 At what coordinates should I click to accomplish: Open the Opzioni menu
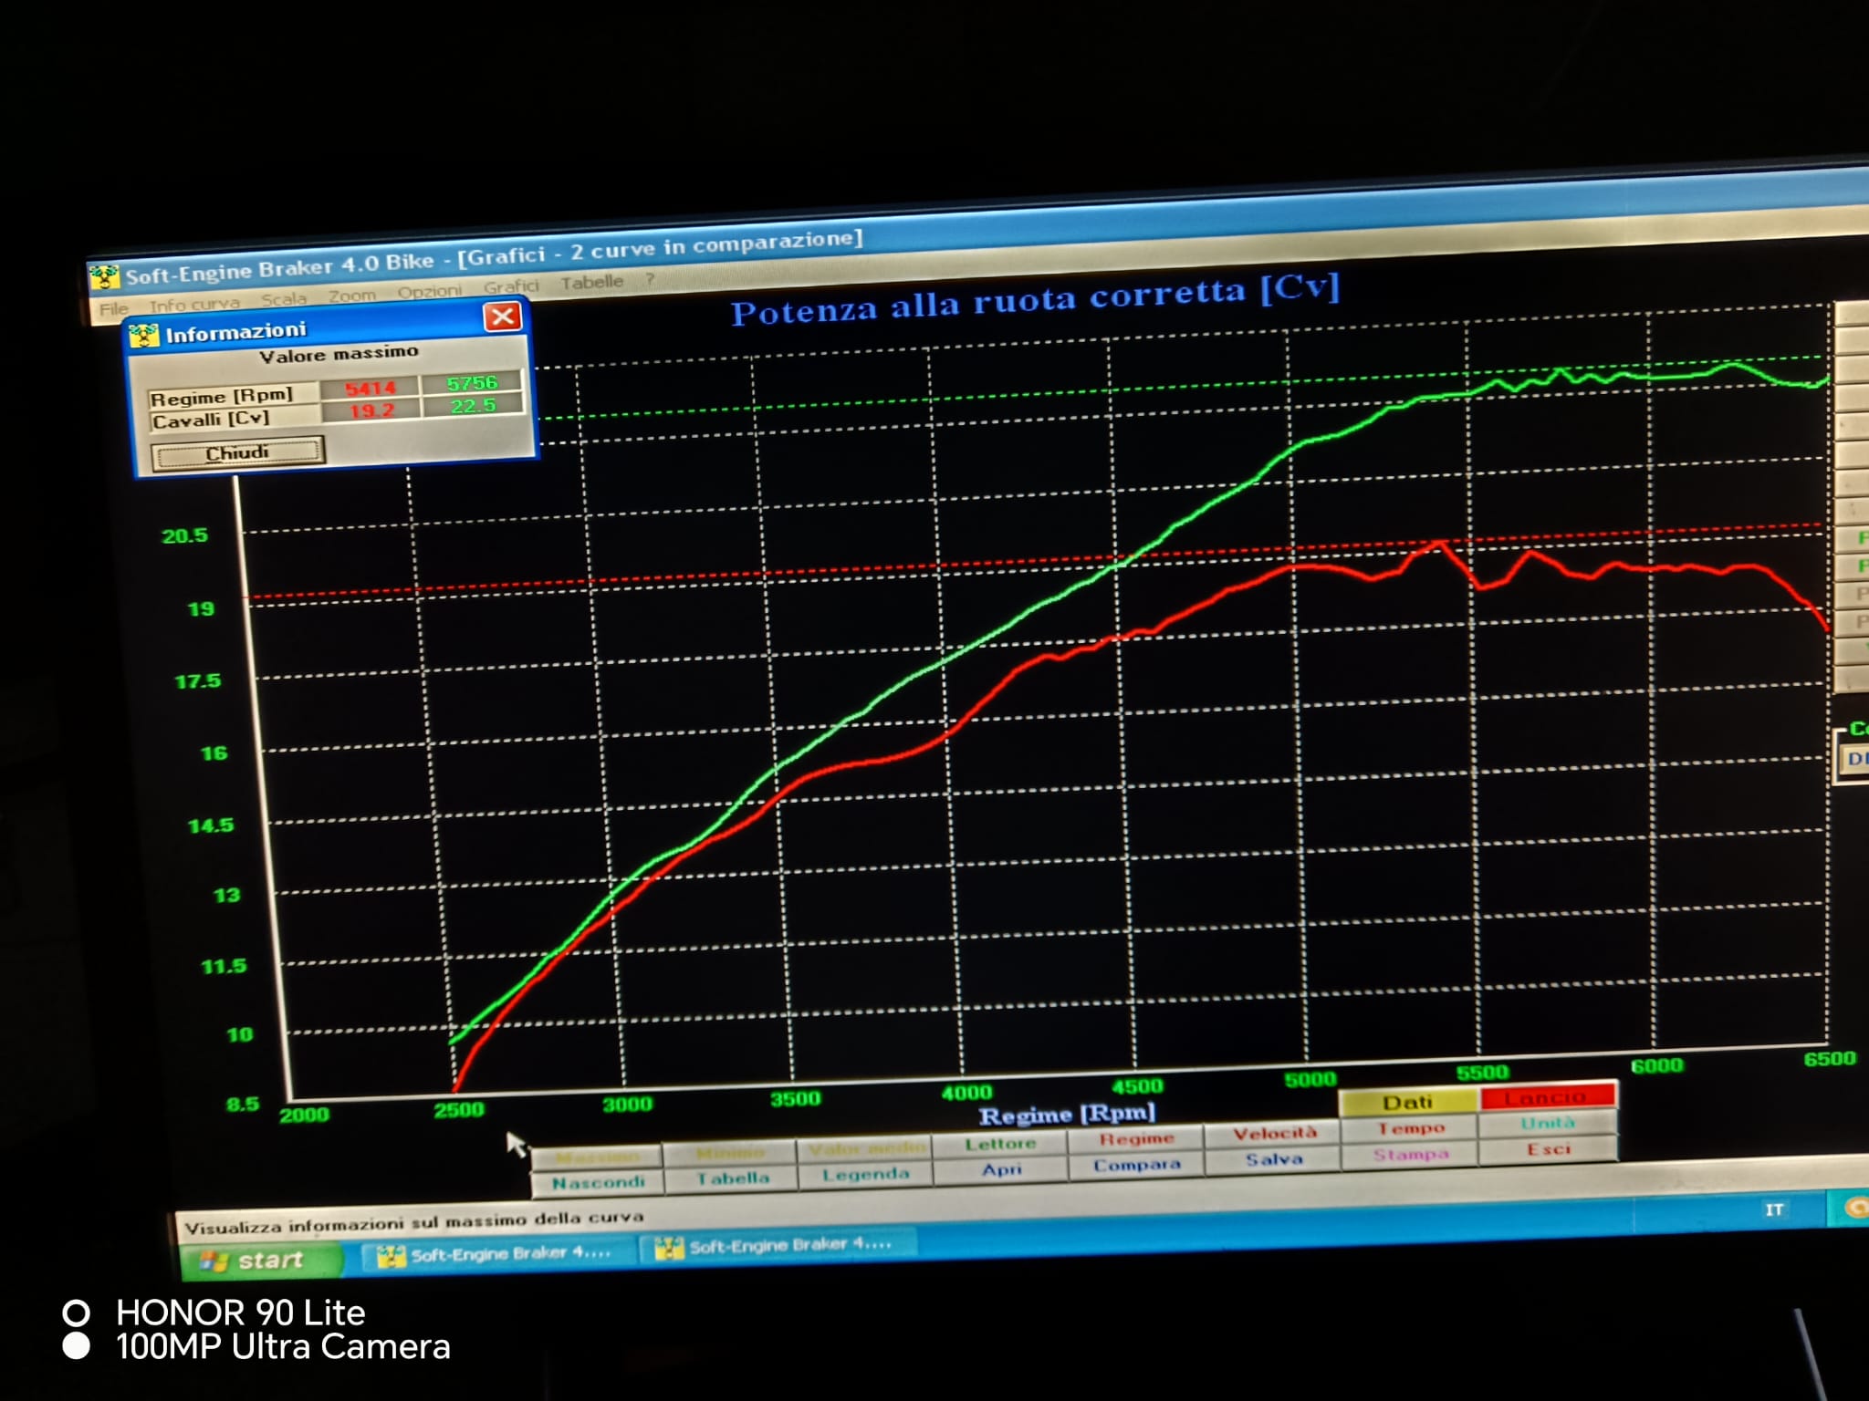click(x=429, y=292)
